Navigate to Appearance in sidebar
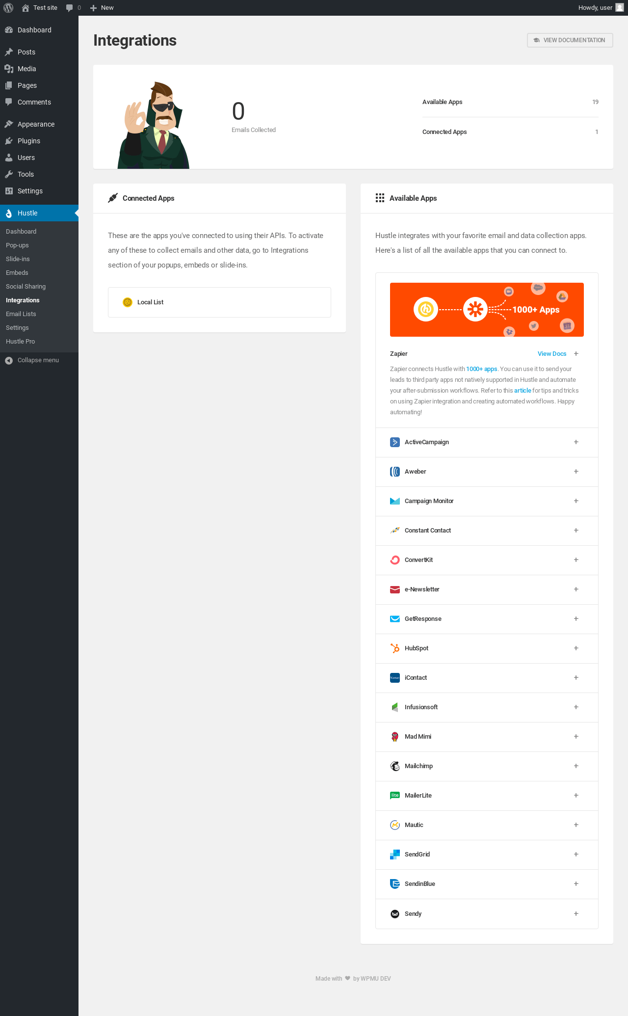 (39, 124)
